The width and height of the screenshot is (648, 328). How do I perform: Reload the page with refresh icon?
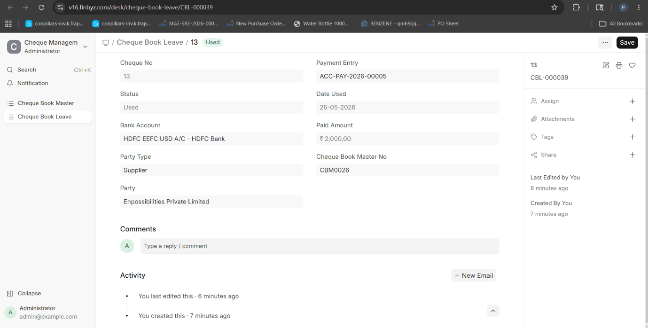click(41, 8)
